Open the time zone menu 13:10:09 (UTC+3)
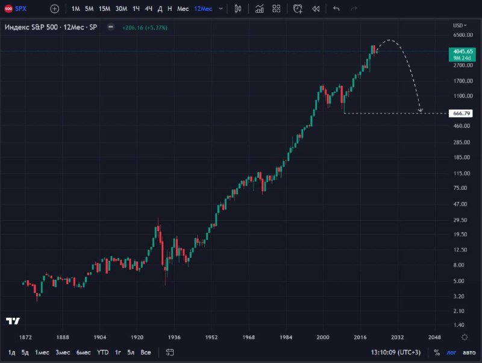Viewport: 482px width, 363px height. pos(395,353)
